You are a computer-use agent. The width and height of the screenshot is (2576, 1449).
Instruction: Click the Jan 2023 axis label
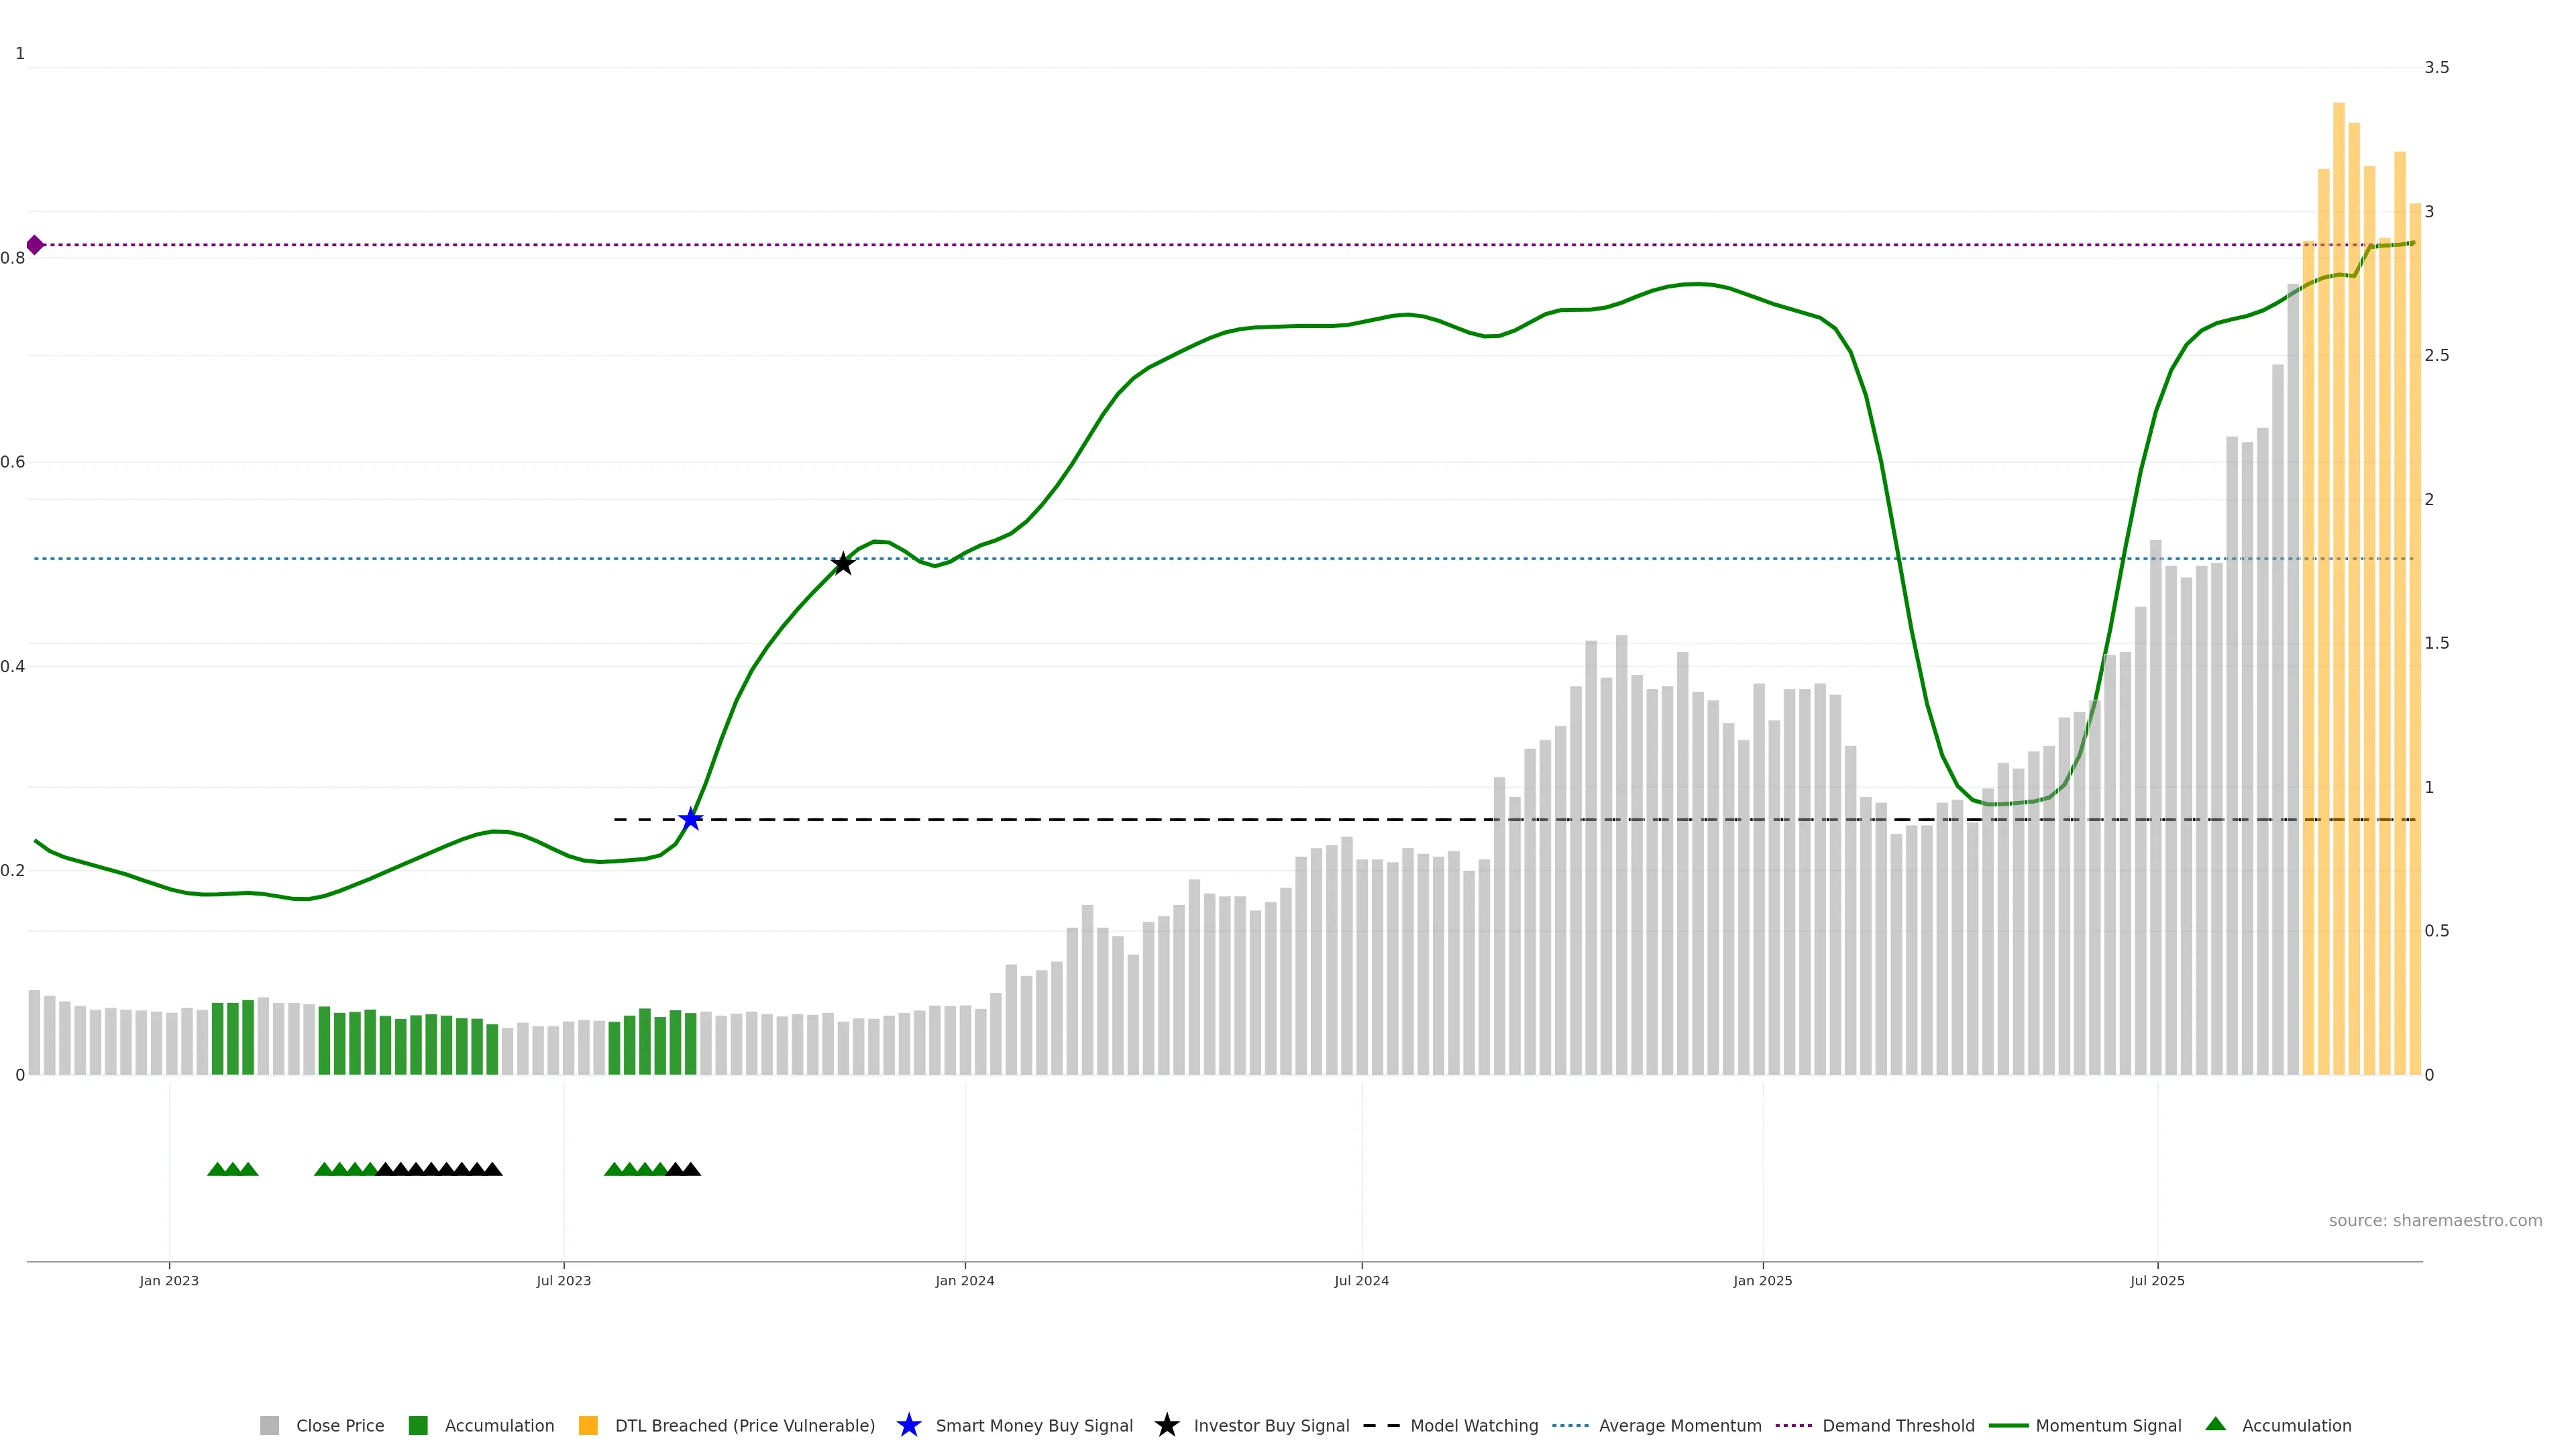tap(169, 1280)
